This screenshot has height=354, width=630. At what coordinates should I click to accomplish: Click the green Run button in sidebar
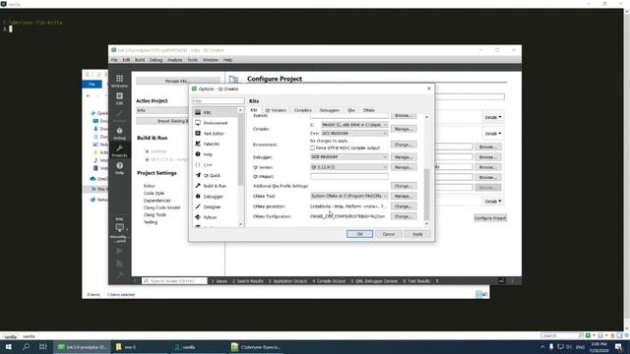[x=119, y=251]
